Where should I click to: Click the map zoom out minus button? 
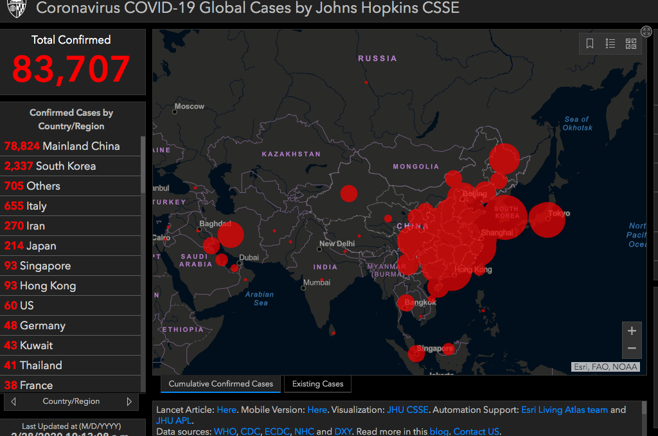tap(632, 349)
